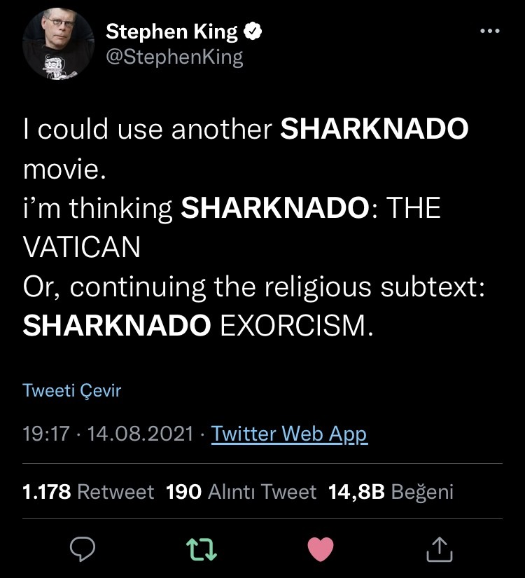Click the 19:17 tweet timestamp

[x=46, y=434]
